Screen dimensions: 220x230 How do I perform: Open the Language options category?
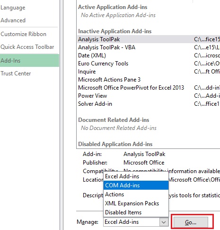point(13,8)
